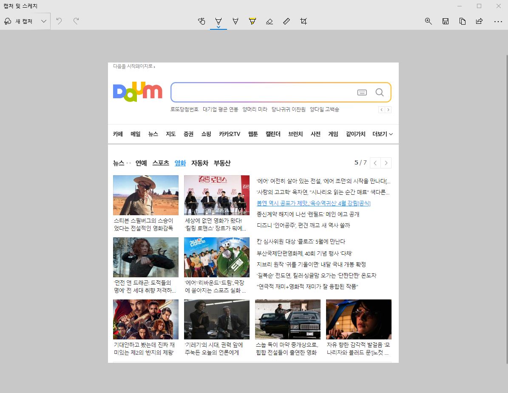508x393 pixels.
Task: Undo the last annotation
Action: point(59,21)
